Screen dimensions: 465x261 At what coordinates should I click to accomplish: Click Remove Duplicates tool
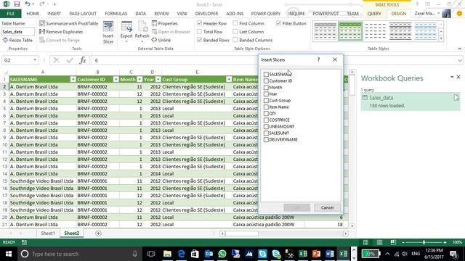tap(61, 32)
